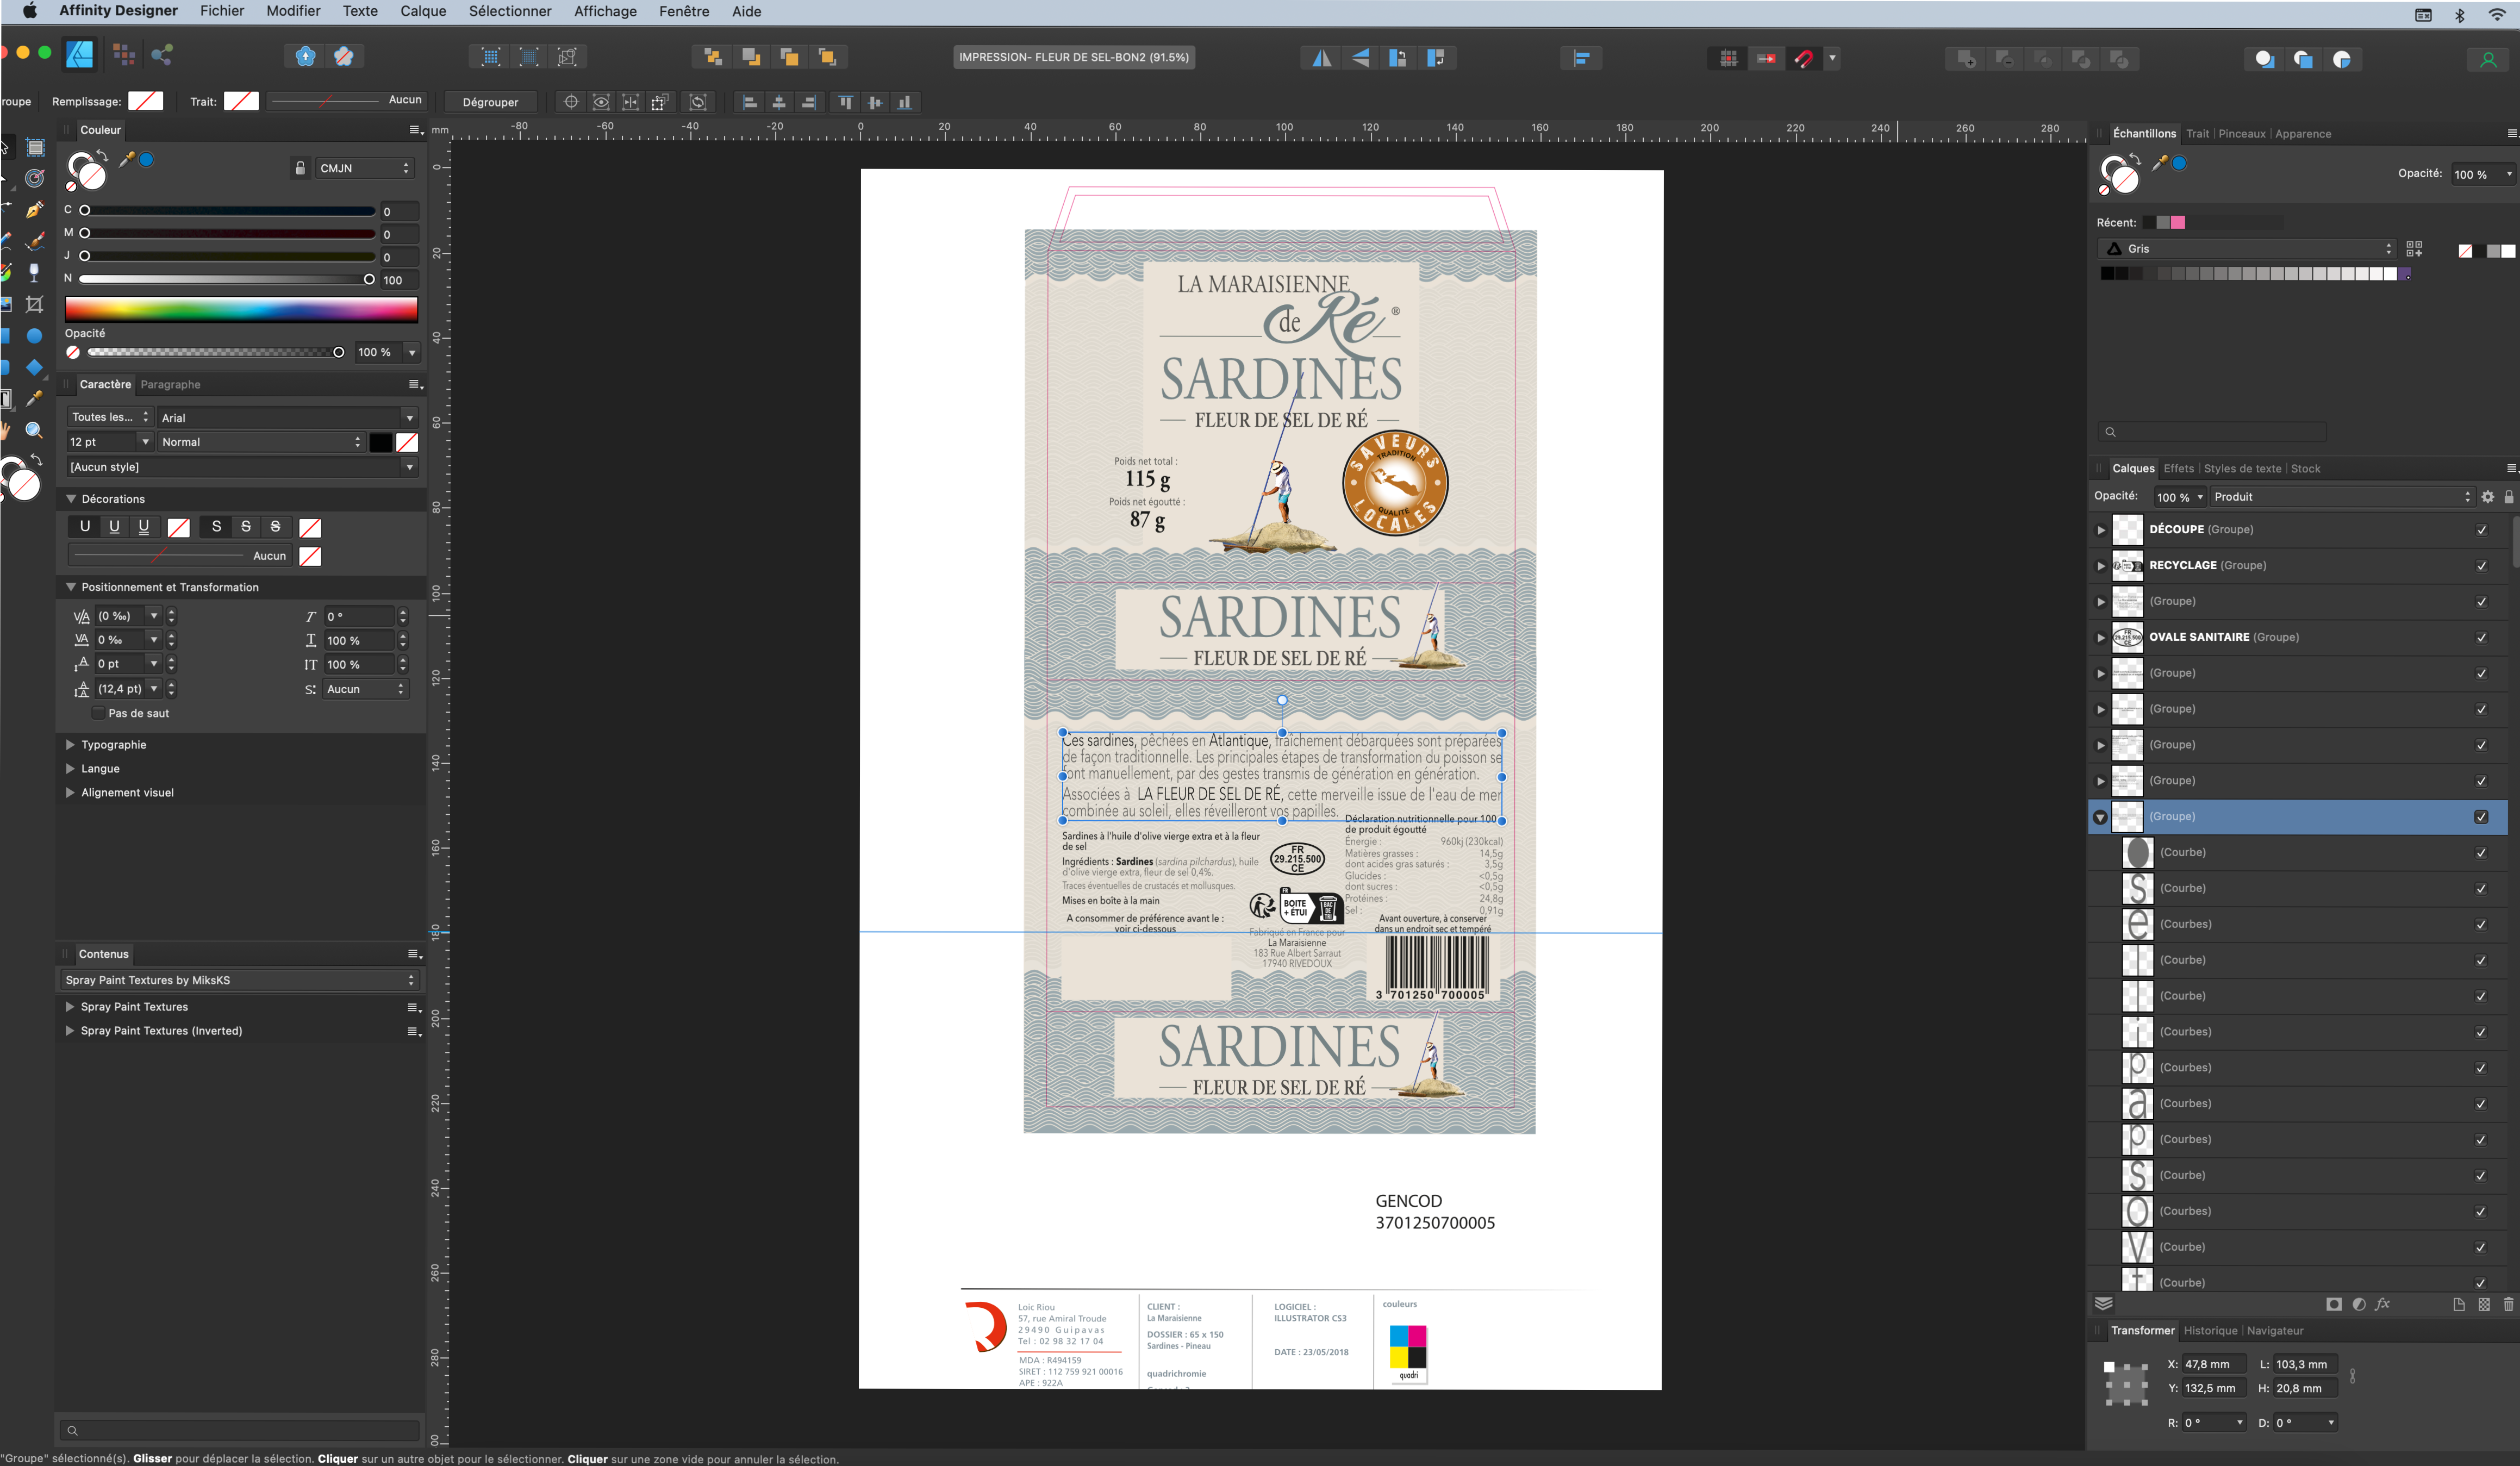Screen dimensions: 2520x1466
Task: Expand the RECYCLAGE group layer
Action: [x=2101, y=566]
